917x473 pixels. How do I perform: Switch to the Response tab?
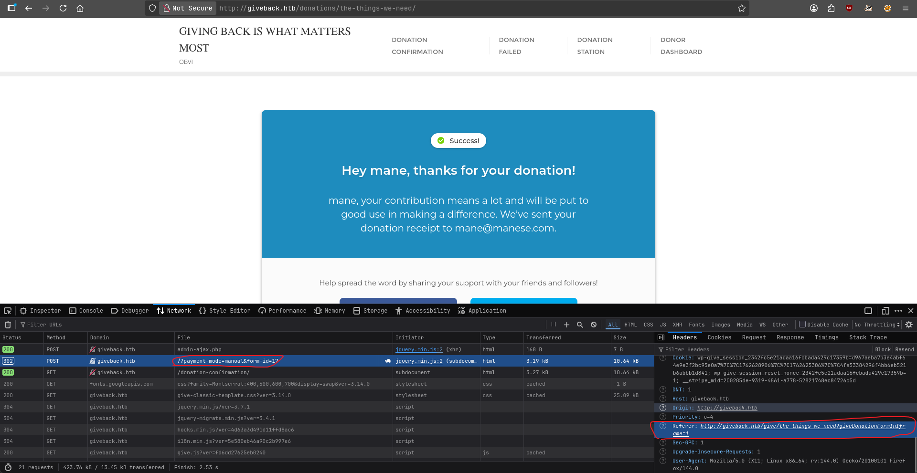(790, 337)
